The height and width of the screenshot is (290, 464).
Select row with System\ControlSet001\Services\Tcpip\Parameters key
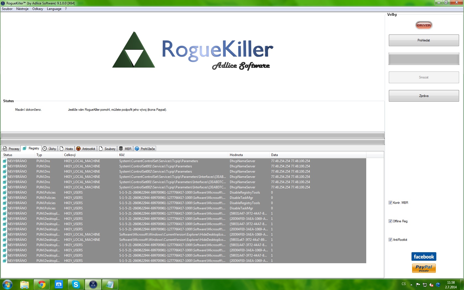pos(184,166)
